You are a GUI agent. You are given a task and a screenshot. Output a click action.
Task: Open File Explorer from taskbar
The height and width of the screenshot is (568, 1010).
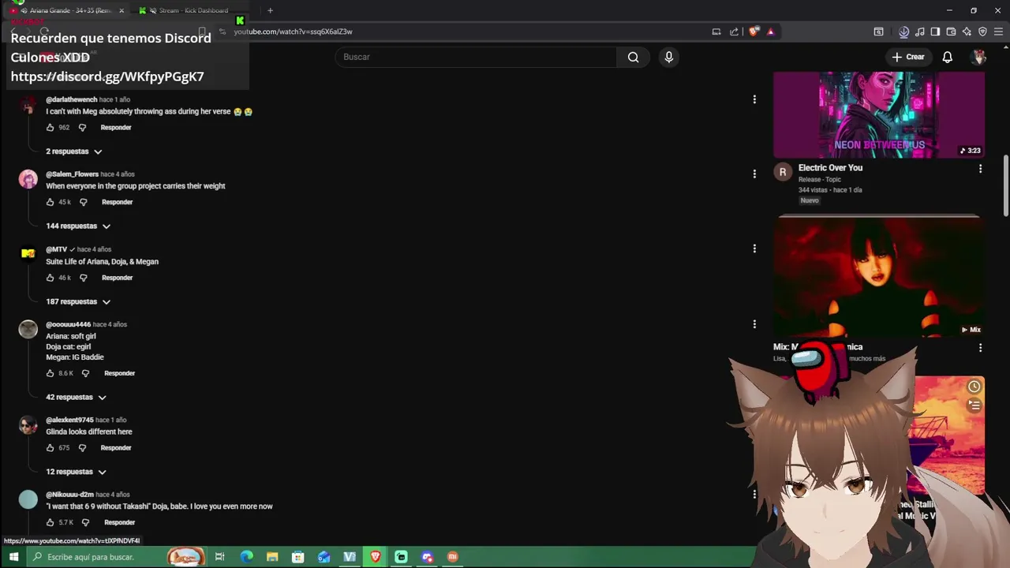pyautogui.click(x=272, y=557)
